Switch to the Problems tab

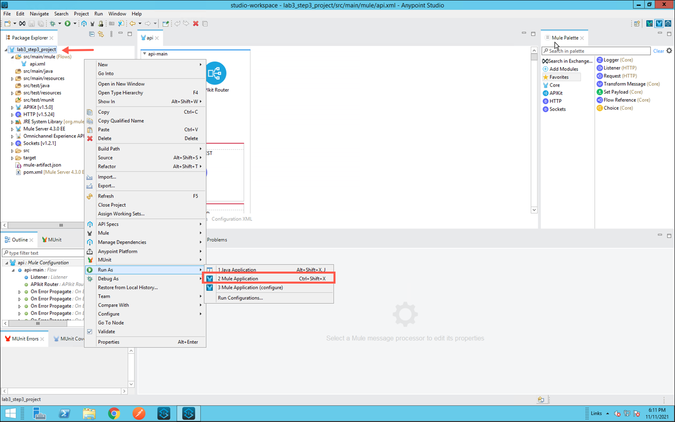click(x=217, y=240)
